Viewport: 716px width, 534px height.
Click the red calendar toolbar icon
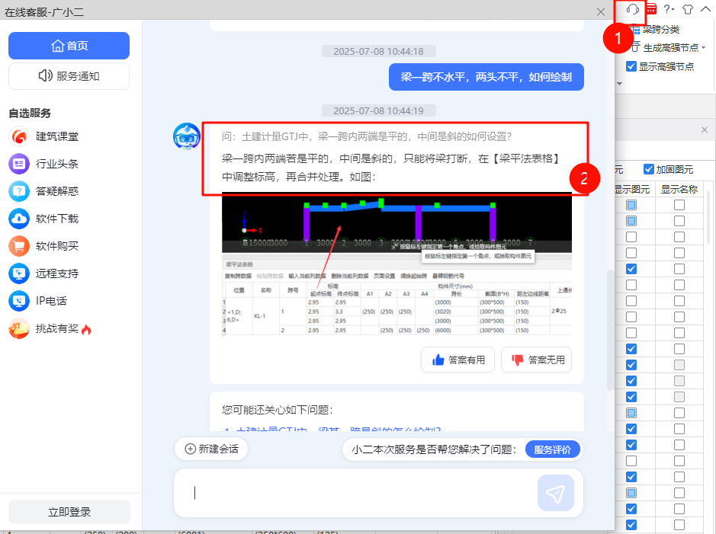click(651, 9)
